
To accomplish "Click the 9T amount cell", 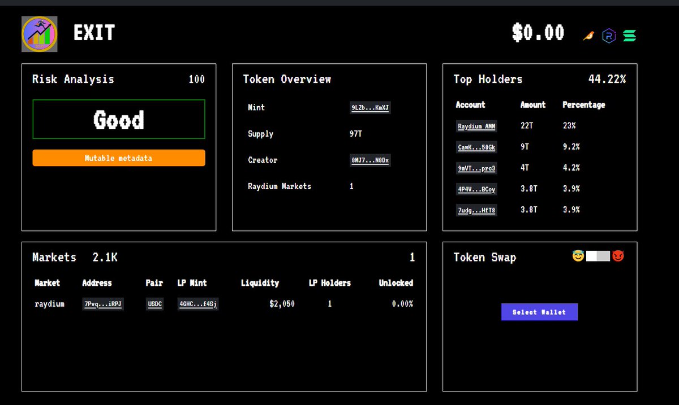I will point(525,147).
